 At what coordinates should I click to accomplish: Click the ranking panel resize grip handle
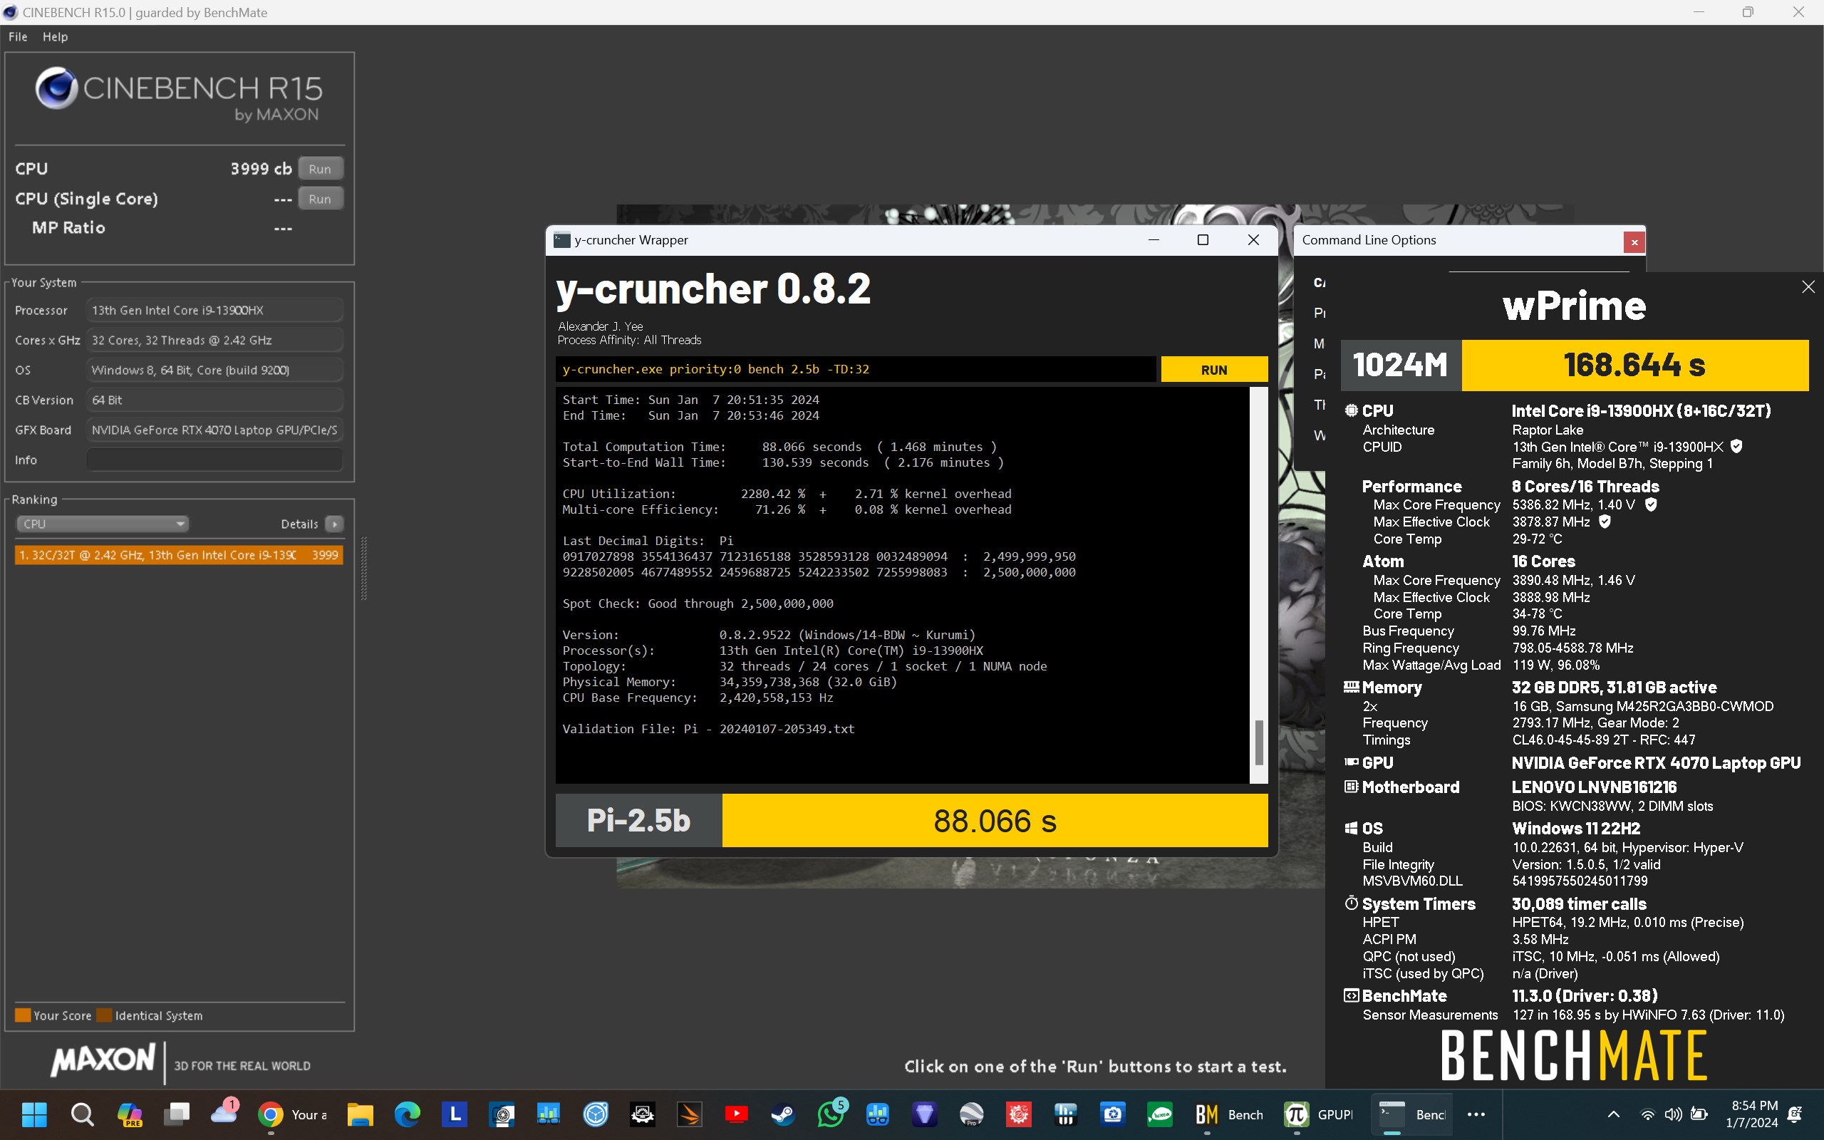coord(365,569)
